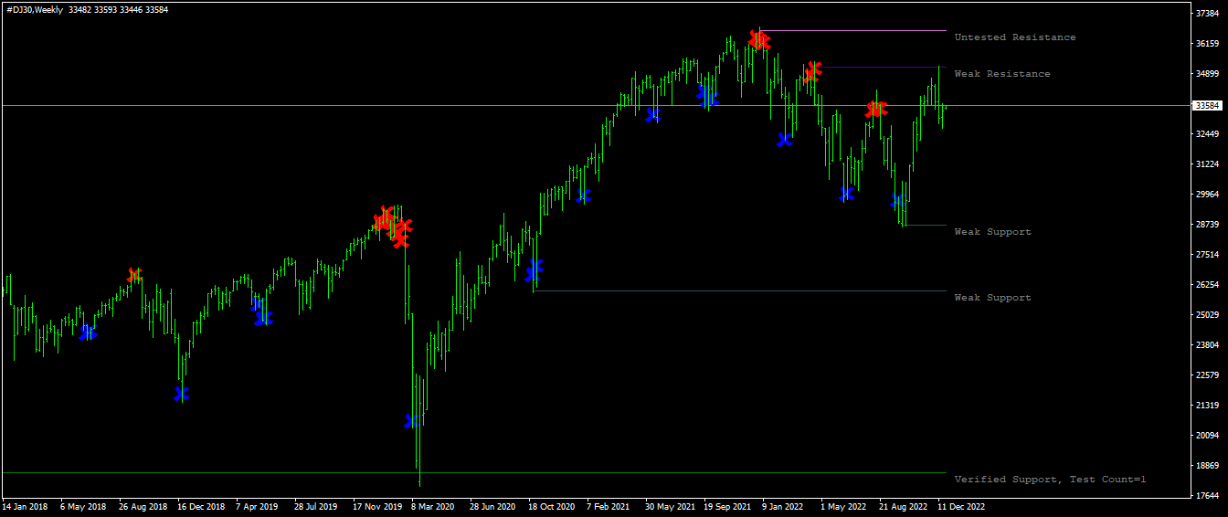Screen dimensions: 1228x517
Task: Click the Untested Resistance label
Action: click(1014, 37)
